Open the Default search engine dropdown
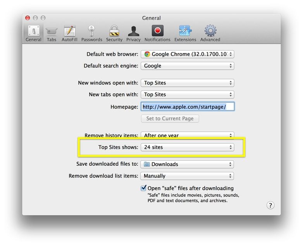The height and width of the screenshot is (246, 303). click(188, 66)
